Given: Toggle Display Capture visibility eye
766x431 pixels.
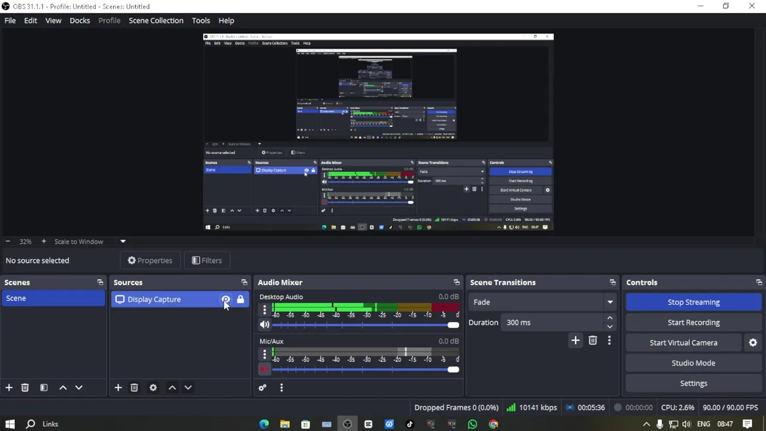Looking at the screenshot, I should [226, 299].
